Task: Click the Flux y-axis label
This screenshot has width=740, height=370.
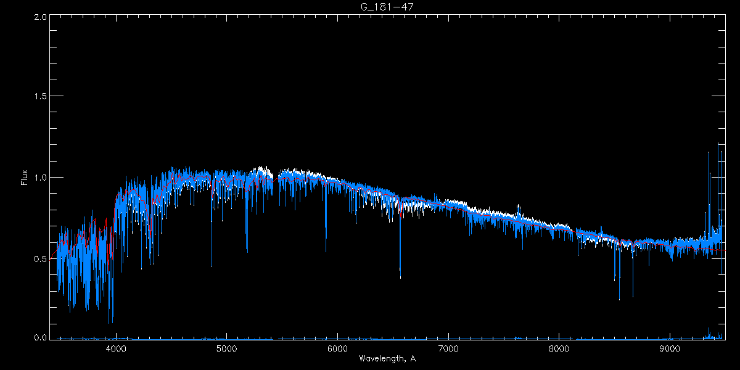Action: (x=25, y=177)
